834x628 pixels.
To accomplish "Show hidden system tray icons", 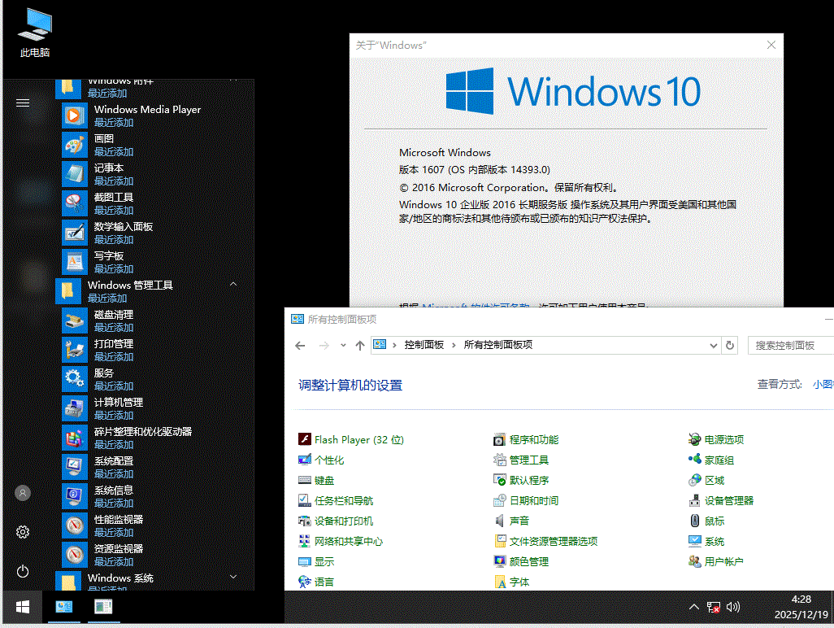I will pos(693,607).
